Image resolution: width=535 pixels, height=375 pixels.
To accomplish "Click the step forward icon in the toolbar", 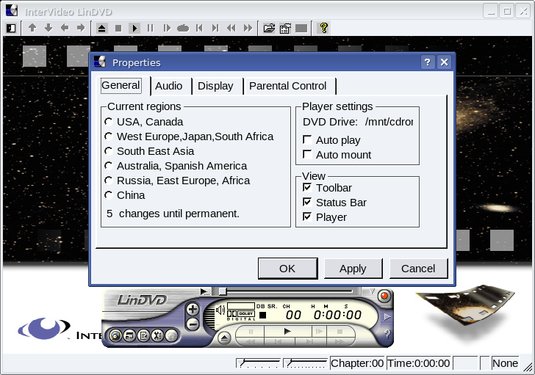I will 167,29.
